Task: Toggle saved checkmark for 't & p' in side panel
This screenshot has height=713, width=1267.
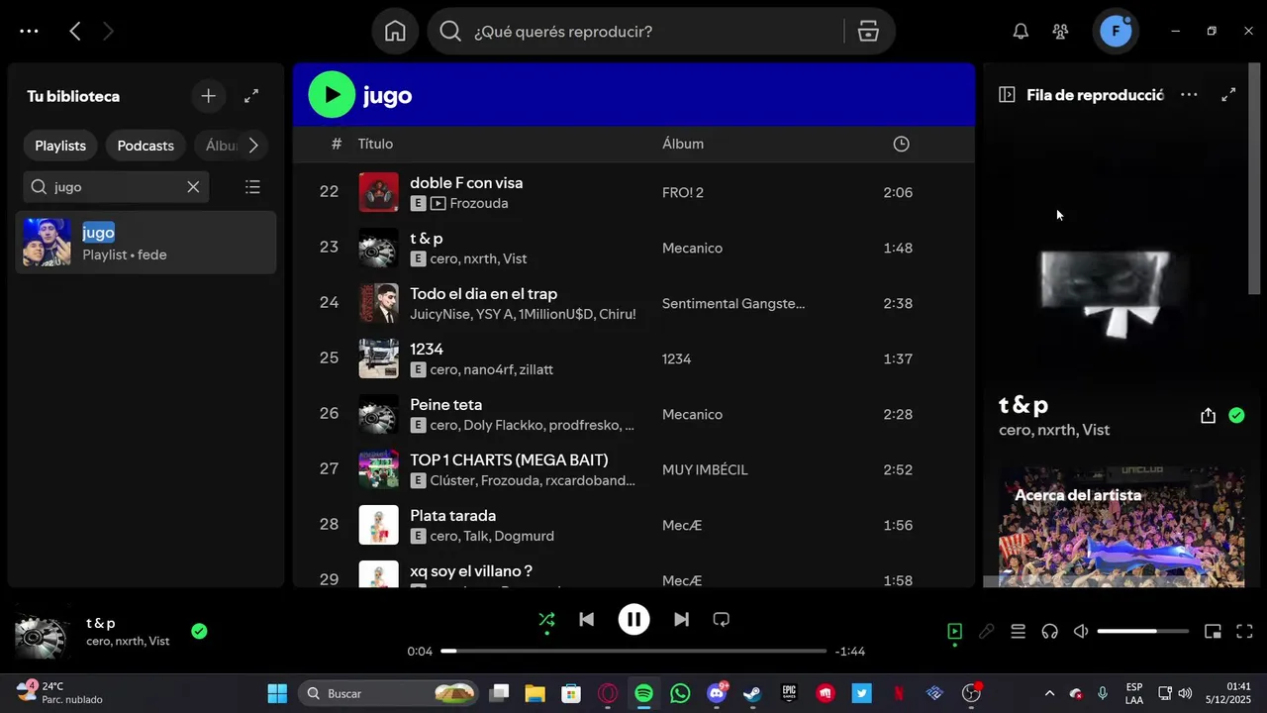Action: pos(1236,416)
